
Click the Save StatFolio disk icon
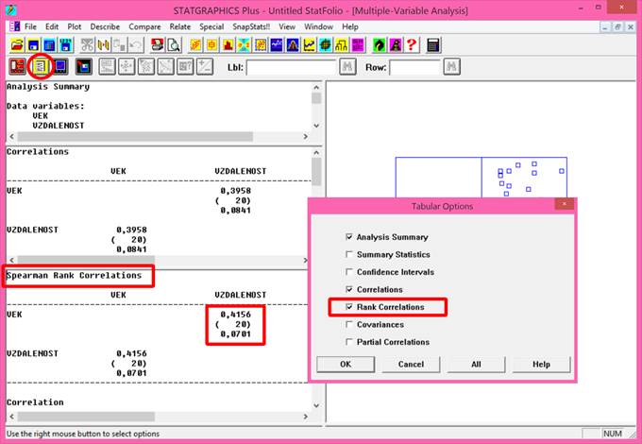(x=33, y=45)
